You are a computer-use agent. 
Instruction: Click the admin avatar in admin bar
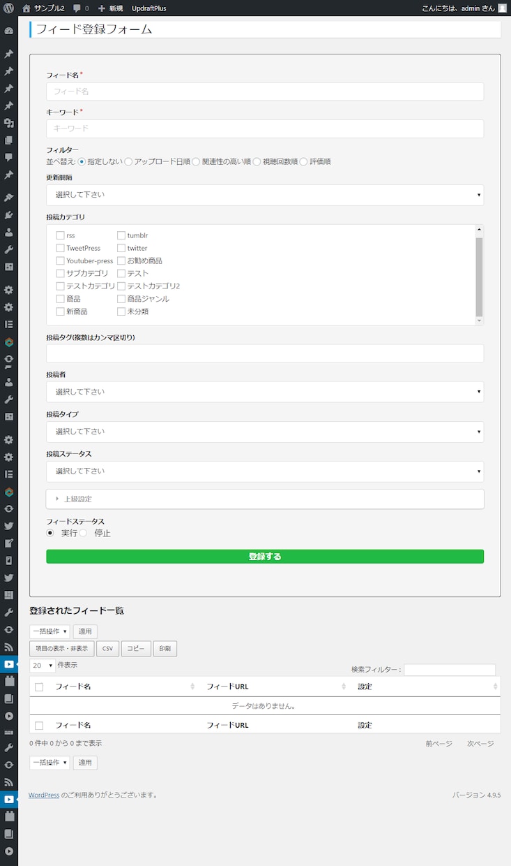pyautogui.click(x=502, y=8)
